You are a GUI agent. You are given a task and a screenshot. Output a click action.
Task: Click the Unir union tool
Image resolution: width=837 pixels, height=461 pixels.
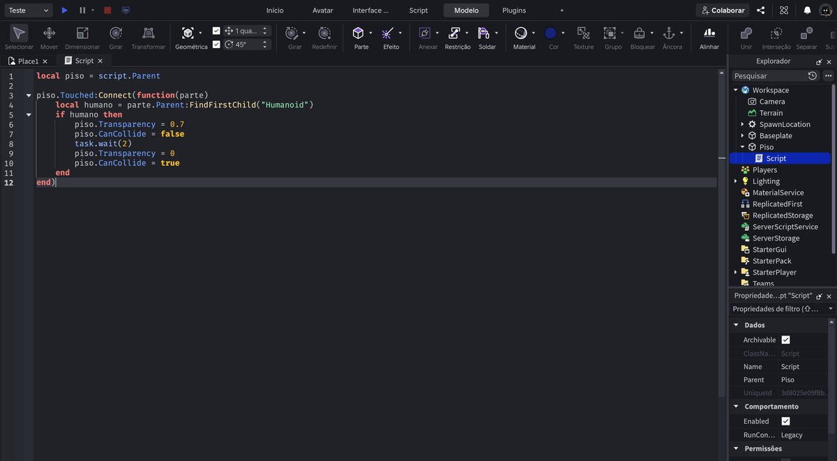pyautogui.click(x=746, y=37)
